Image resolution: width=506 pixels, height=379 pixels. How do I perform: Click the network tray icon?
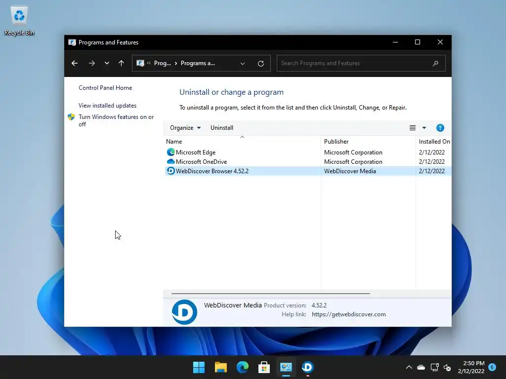click(x=434, y=367)
